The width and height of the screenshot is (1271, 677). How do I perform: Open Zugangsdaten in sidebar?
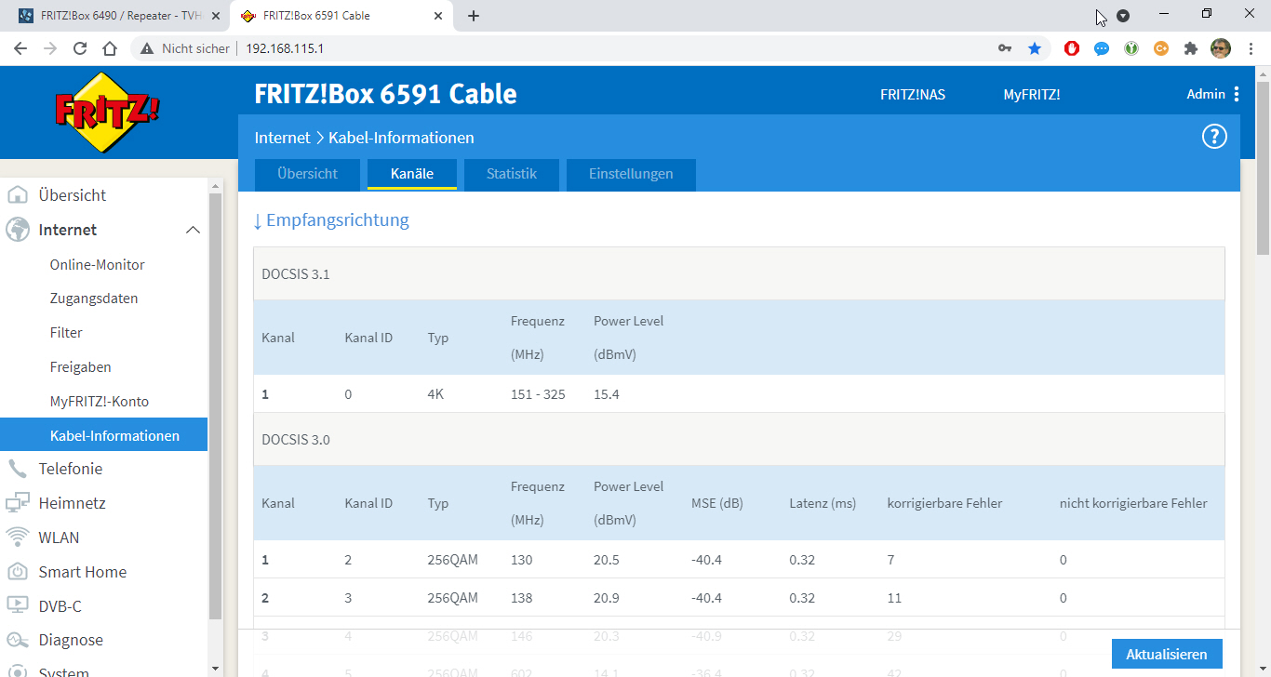point(94,299)
